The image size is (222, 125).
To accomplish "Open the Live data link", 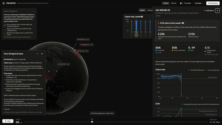I will pos(199,3).
